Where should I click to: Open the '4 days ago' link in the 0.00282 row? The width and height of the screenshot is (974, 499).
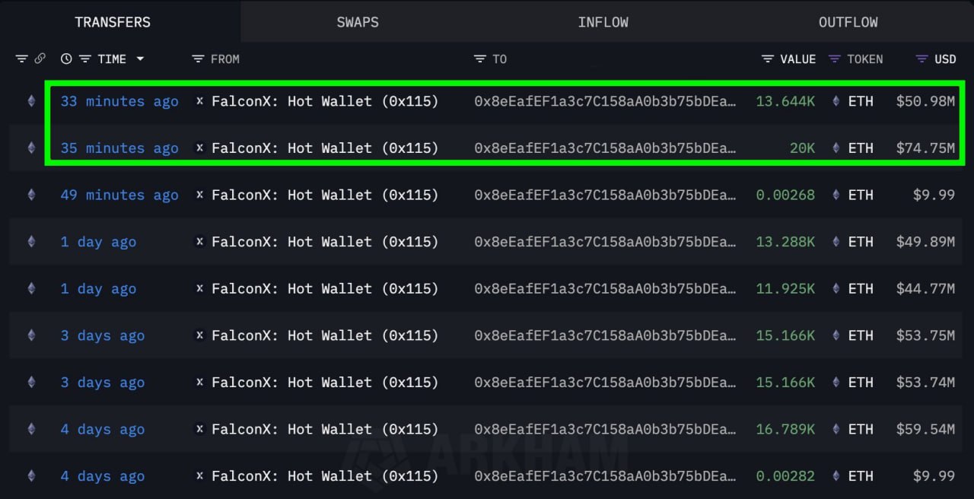pos(102,476)
